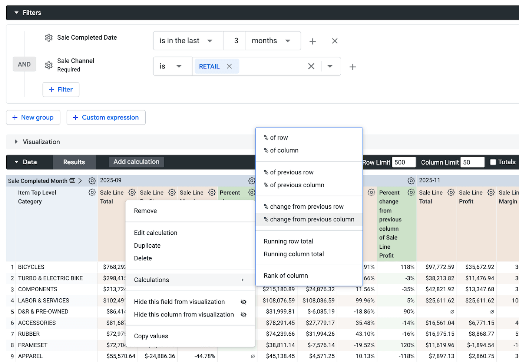Screen dimensions: 519x362
Task: Add another Sale Completed Date condition with the plus icon
Action: coord(313,41)
